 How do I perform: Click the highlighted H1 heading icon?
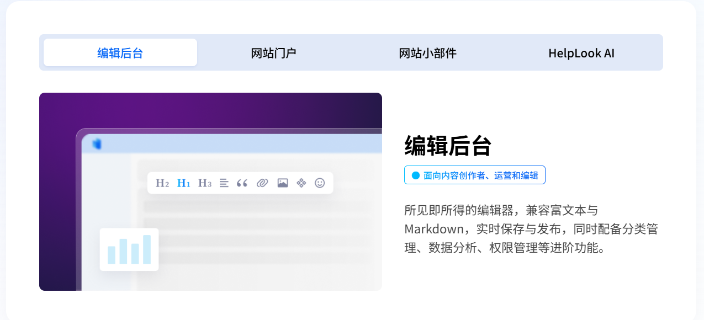184,183
